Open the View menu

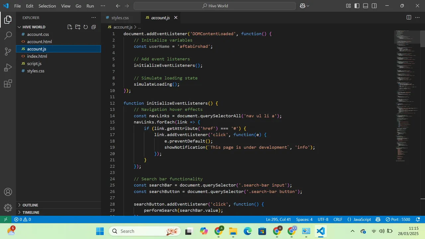pyautogui.click(x=66, y=6)
